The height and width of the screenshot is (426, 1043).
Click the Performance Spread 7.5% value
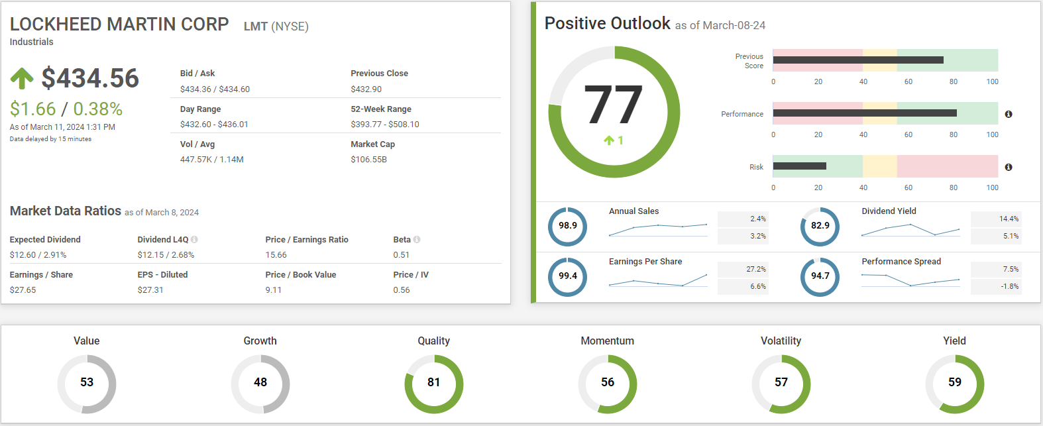tap(1011, 269)
